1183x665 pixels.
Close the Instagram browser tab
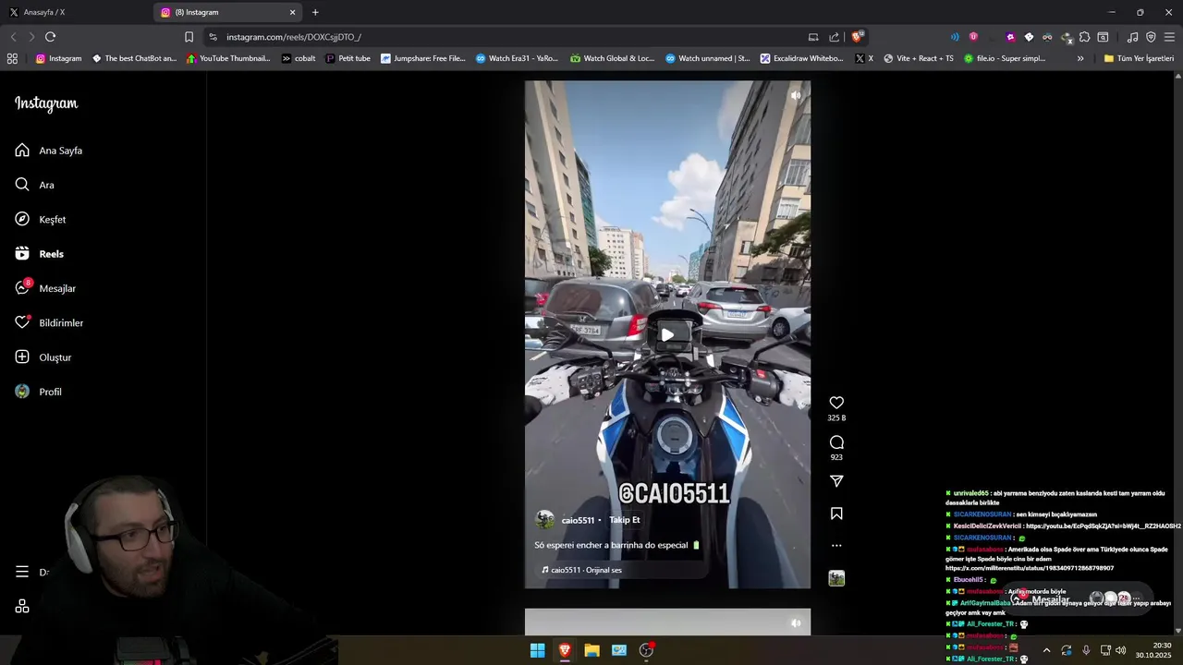(x=293, y=12)
